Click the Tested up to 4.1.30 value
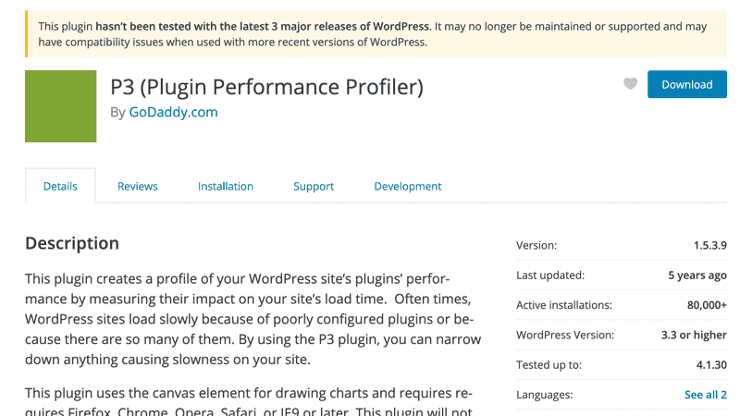The height and width of the screenshot is (416, 740). point(711,364)
